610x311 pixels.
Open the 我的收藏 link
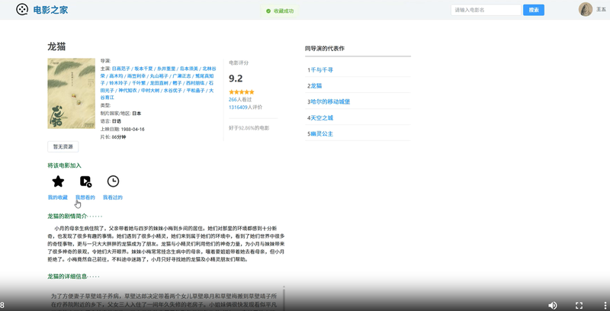[58, 197]
